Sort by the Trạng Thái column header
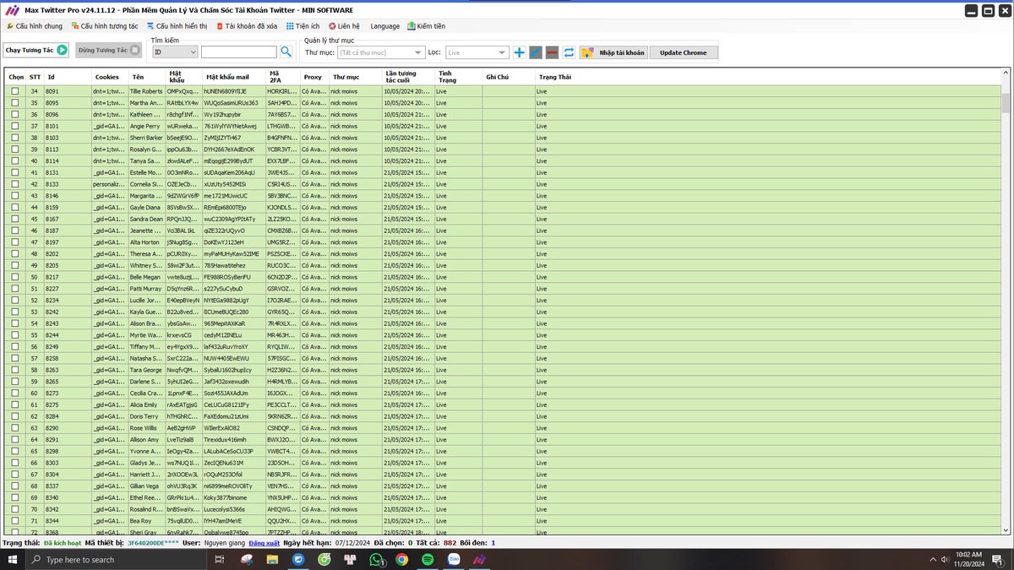 pyautogui.click(x=768, y=77)
